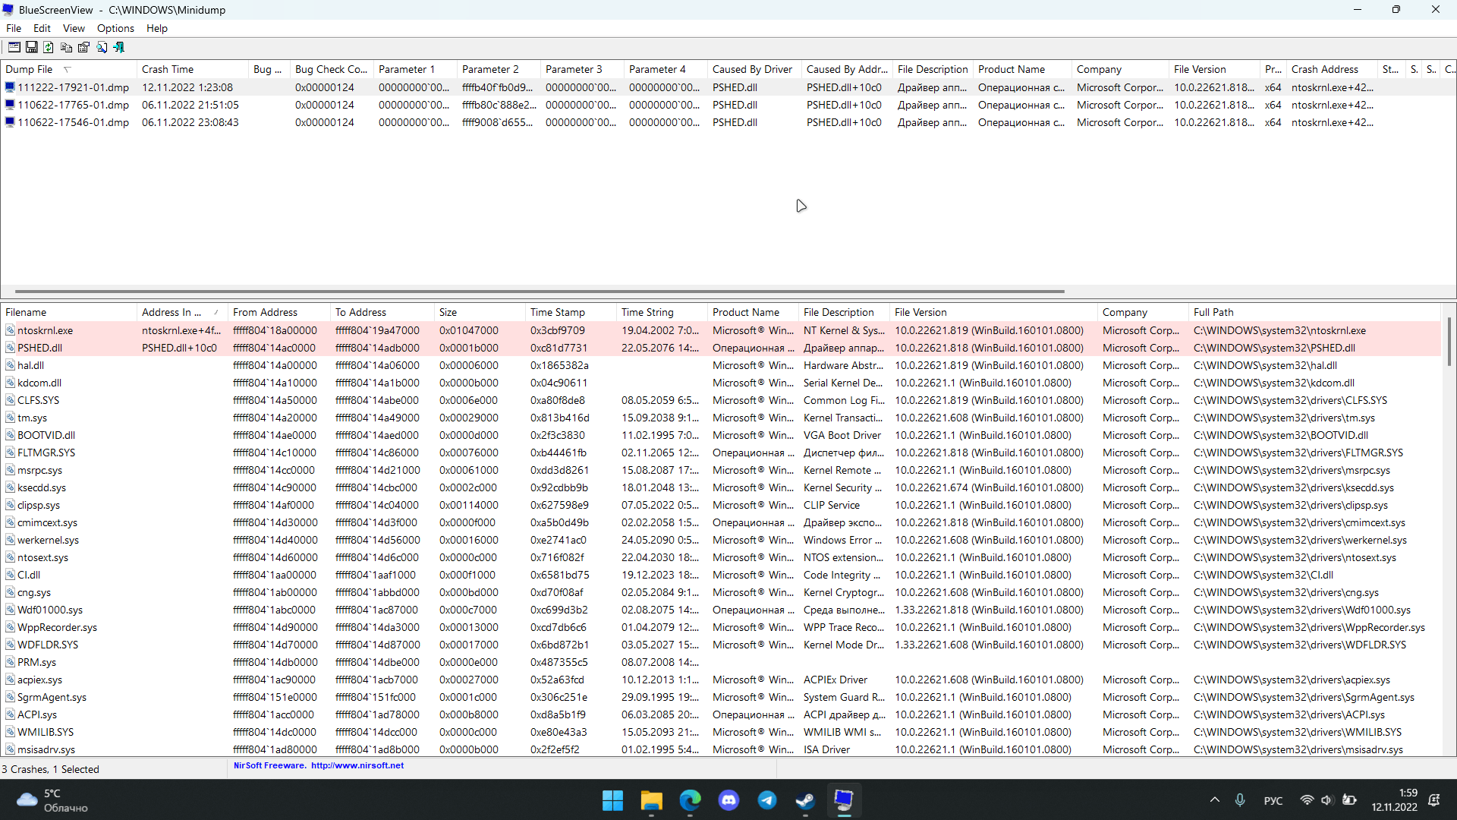Viewport: 1457px width, 820px height.
Task: Open the Help menu
Action: (157, 28)
